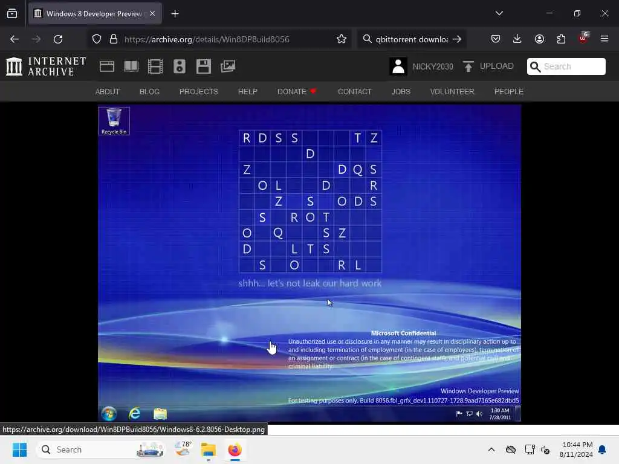Close the Windows 8 Developer Preview tab
Image resolution: width=619 pixels, height=464 pixels.
(152, 14)
